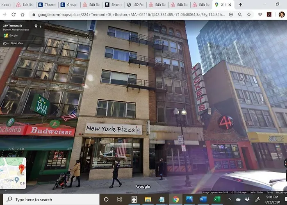Click the location pin icon in address card
Viewport: 287px width, 205px height.
coord(36,26)
